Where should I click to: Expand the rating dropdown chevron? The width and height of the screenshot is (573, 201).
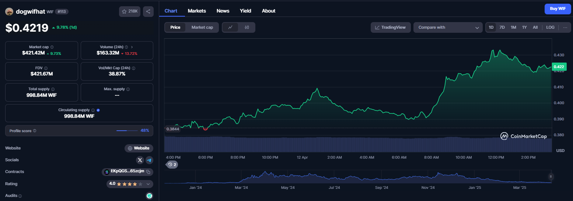click(148, 184)
